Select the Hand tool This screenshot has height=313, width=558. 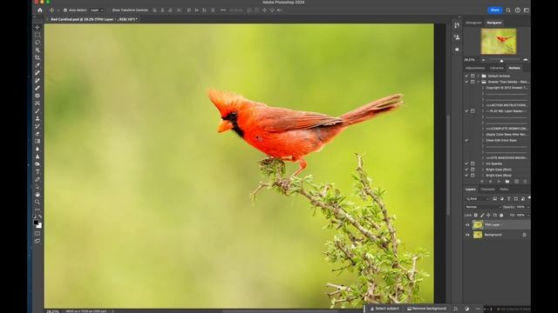click(37, 195)
